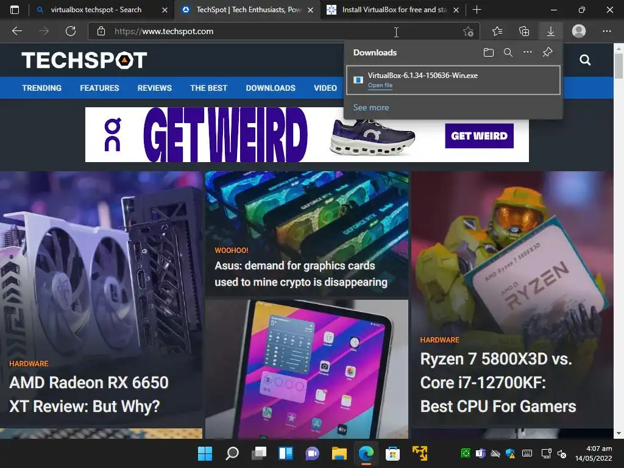The height and width of the screenshot is (468, 624).
Task: Close the TechSpot tab
Action: tap(311, 10)
